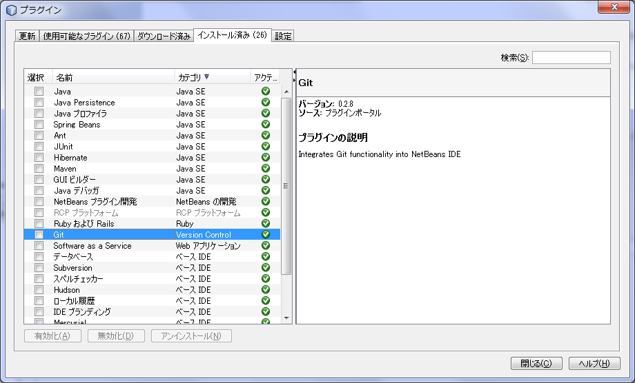Click the active icon for NetBeans プラグイン開発
Image resolution: width=635 pixels, height=383 pixels.
[x=266, y=201]
